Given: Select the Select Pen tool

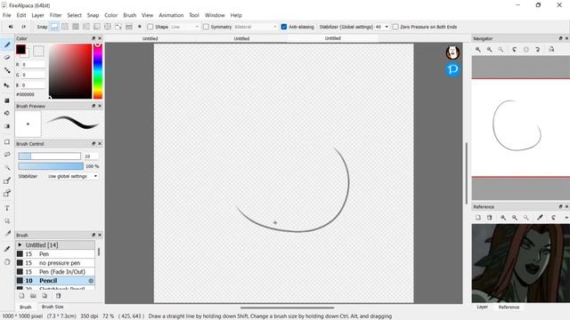Looking at the screenshot, I should (x=7, y=180).
